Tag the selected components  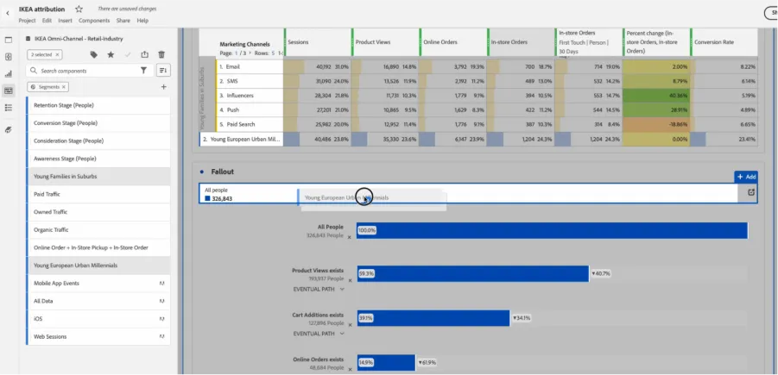94,54
